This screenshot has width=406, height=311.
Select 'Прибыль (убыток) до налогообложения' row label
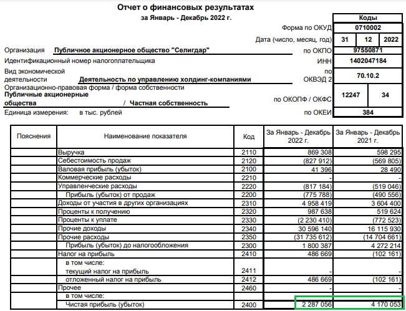[x=127, y=246]
